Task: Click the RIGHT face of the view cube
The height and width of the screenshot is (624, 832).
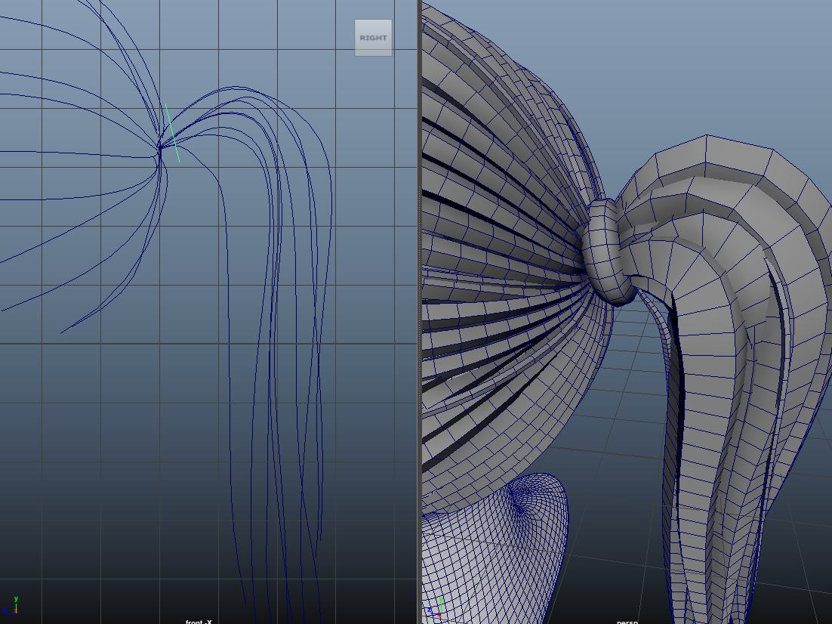Action: (x=373, y=38)
